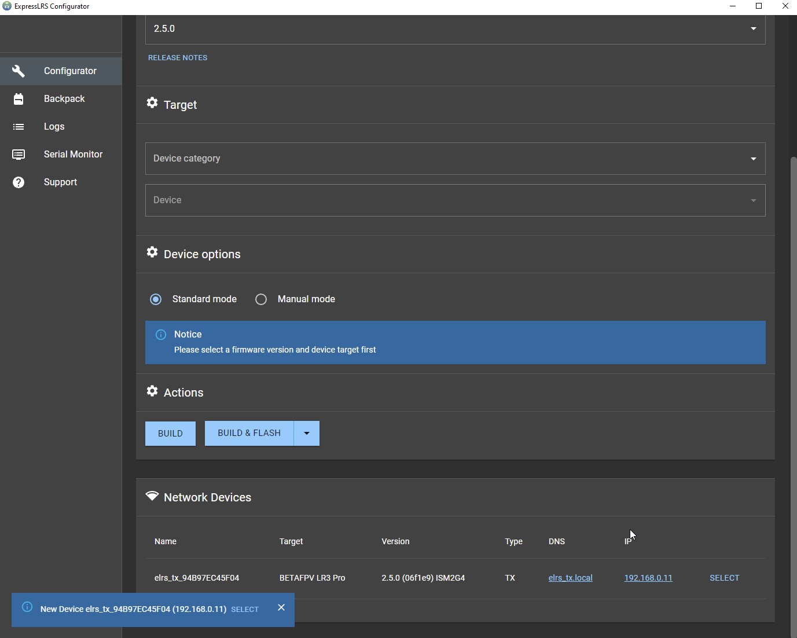
Task: Click the Version column header
Action: [x=395, y=541]
